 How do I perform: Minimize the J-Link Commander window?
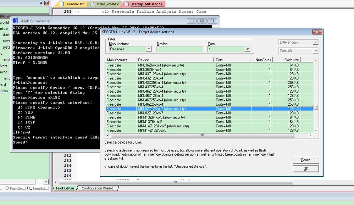[192, 21]
